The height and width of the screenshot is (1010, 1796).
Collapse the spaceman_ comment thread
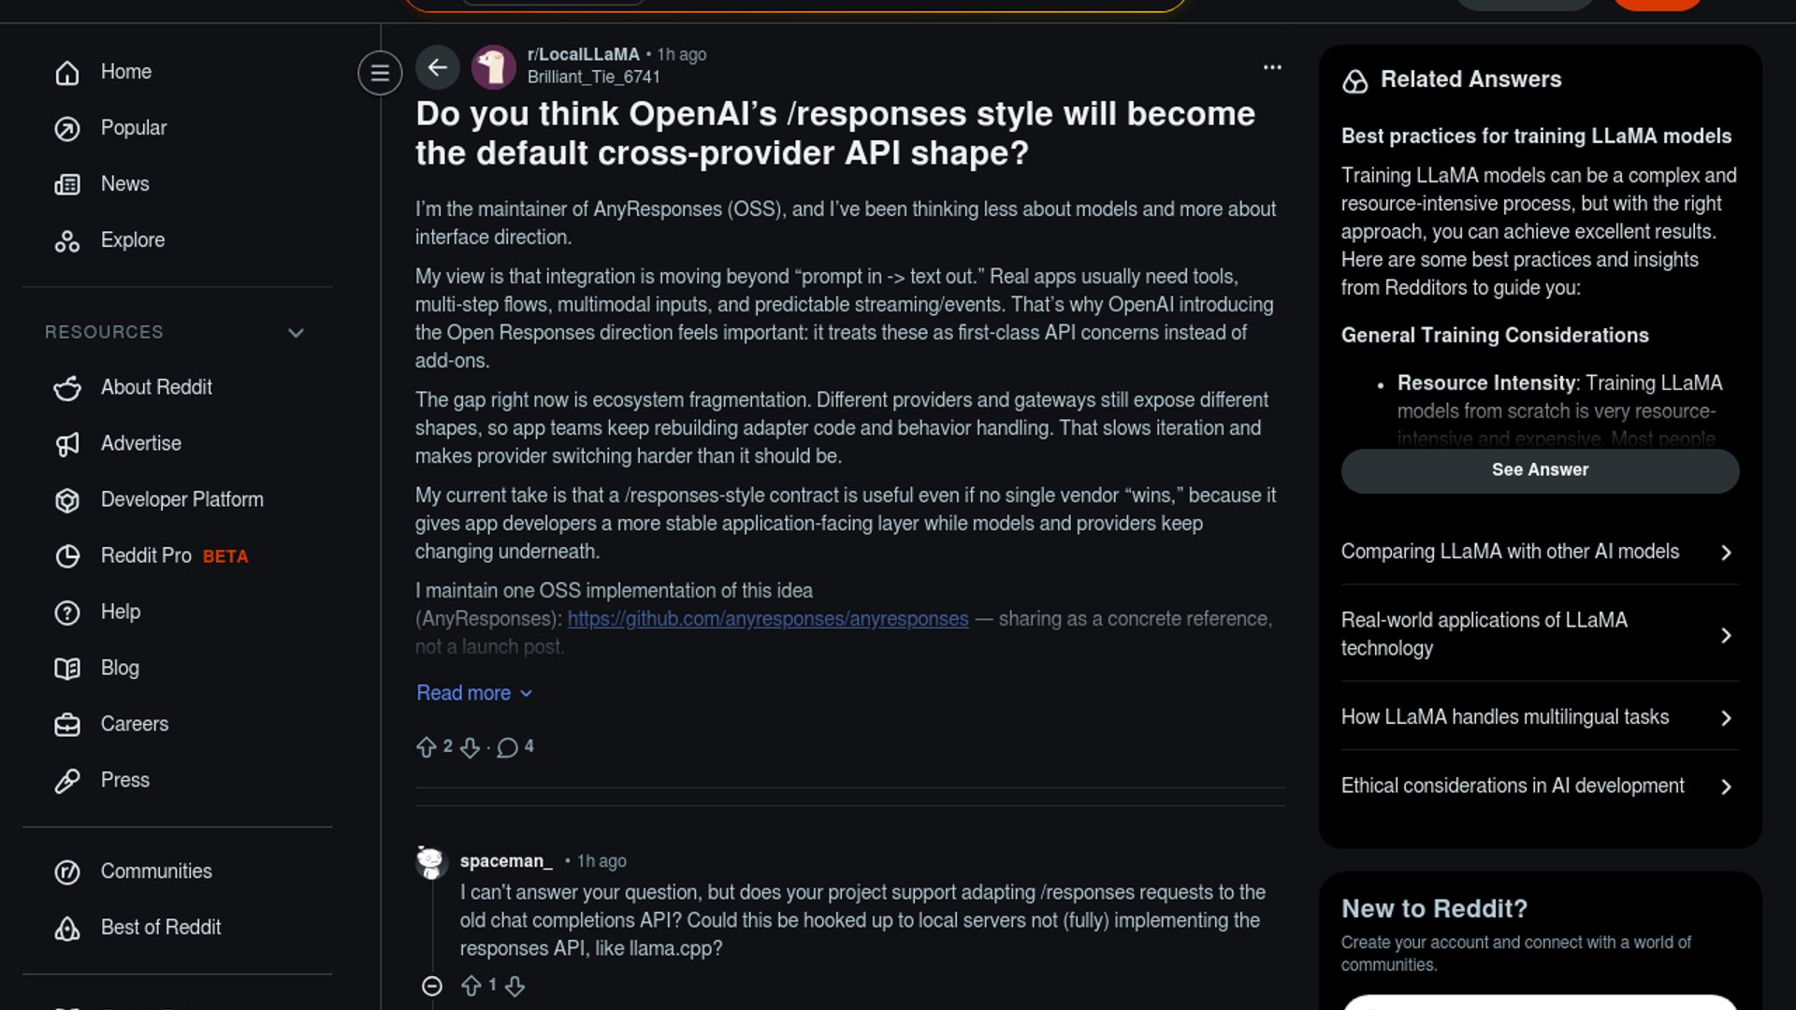pyautogui.click(x=432, y=986)
